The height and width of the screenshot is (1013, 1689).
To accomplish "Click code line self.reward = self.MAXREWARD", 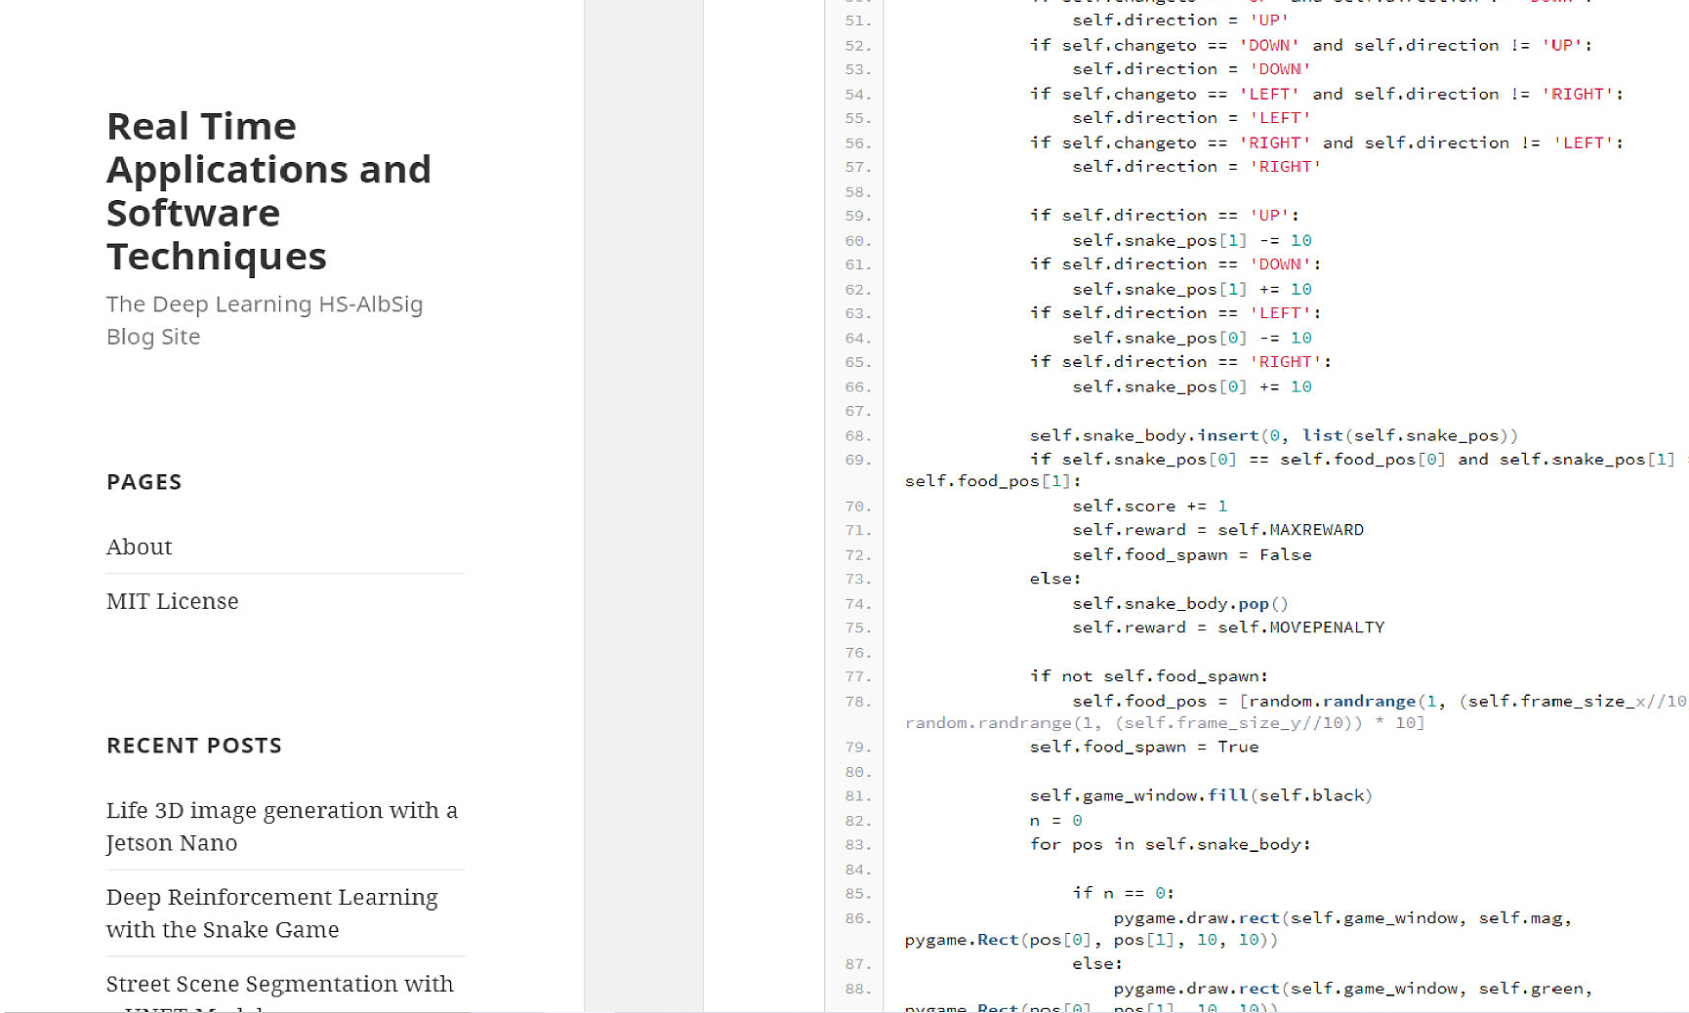I will 1217,530.
